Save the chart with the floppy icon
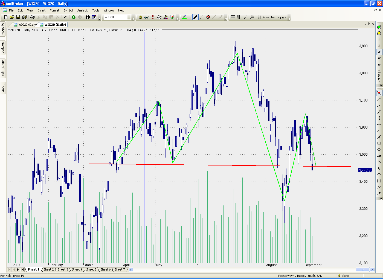This screenshot has width=383, height=279. (18, 17)
